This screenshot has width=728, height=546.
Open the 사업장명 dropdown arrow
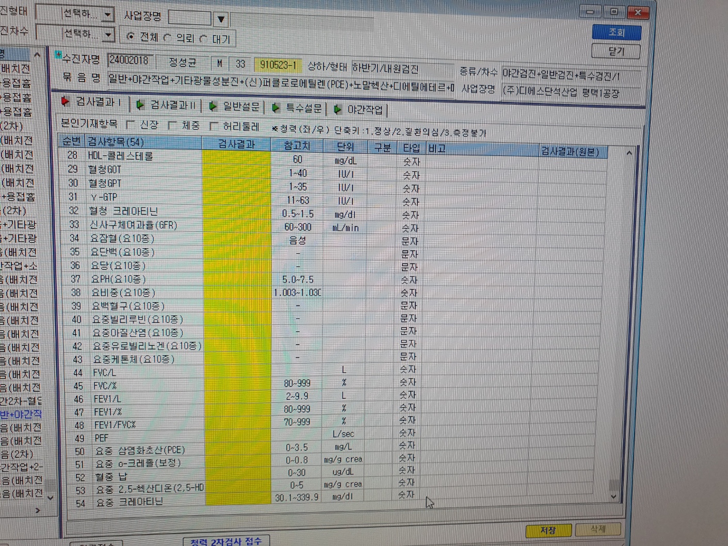[221, 20]
